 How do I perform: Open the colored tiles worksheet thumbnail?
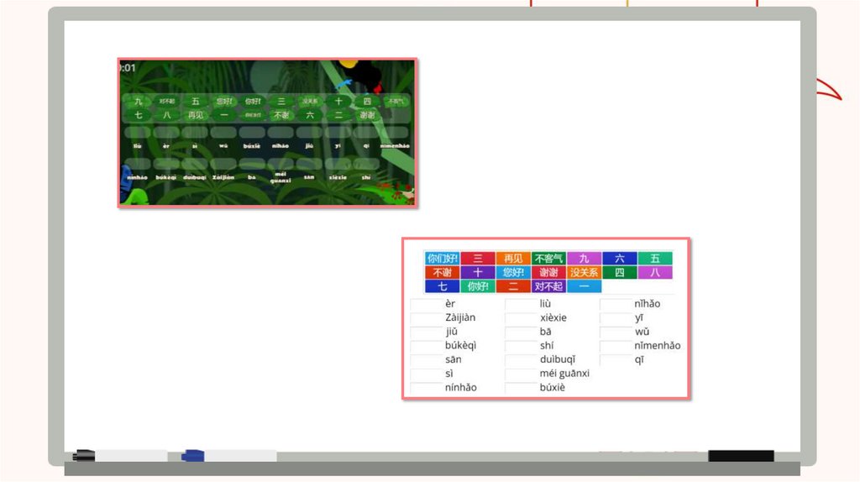coord(546,318)
